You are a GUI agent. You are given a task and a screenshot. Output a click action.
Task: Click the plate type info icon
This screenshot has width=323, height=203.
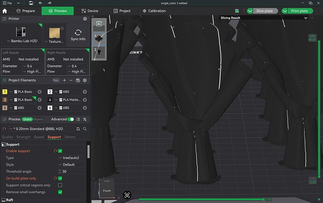pyautogui.click(x=62, y=28)
